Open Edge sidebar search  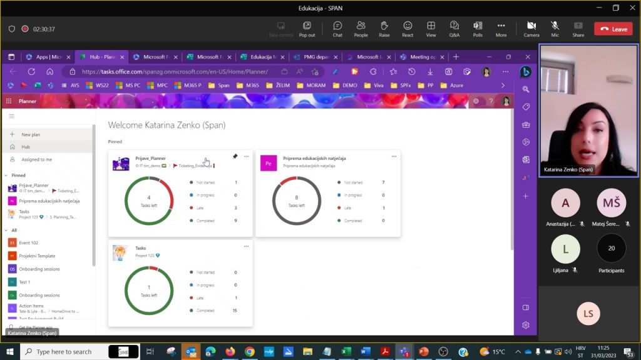[x=526, y=89]
